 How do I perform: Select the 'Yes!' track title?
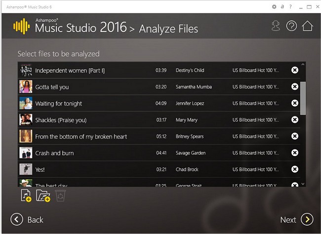40,170
